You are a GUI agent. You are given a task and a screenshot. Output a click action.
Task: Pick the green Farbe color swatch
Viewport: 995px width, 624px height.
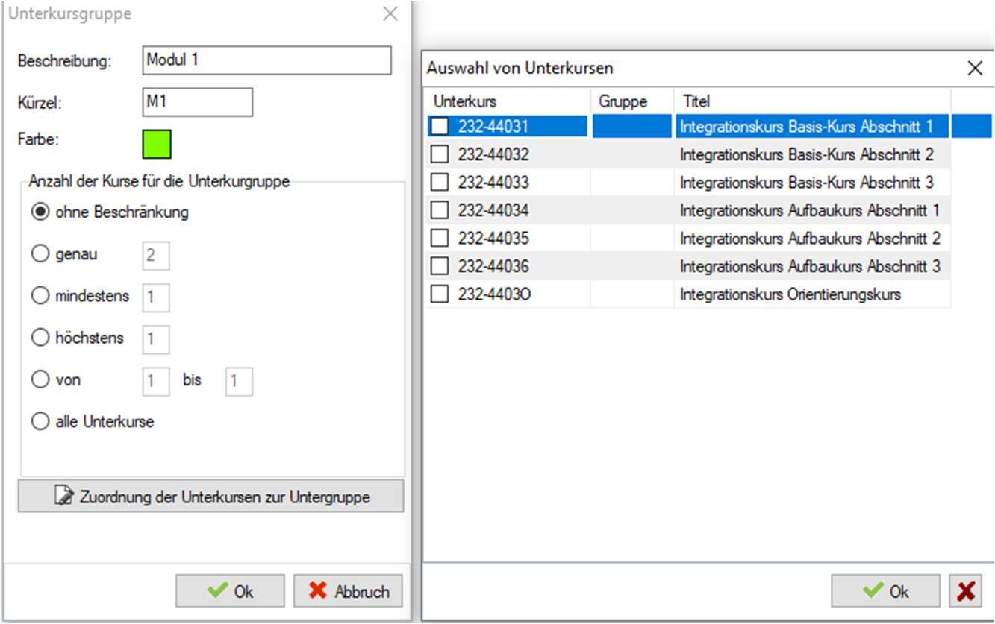[157, 144]
